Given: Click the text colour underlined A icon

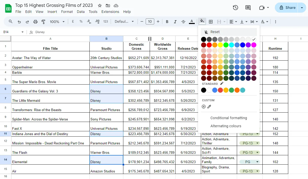Looking at the screenshot, I should [x=192, y=22].
